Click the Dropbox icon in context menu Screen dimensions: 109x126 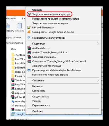[x=29, y=38]
